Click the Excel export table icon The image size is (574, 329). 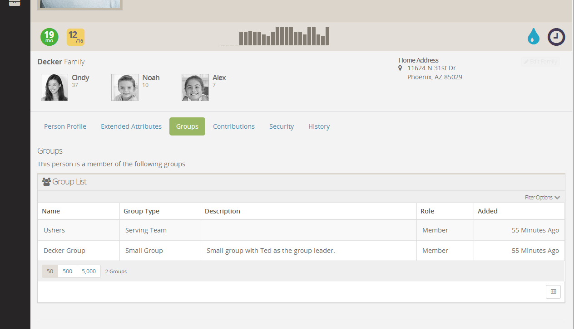click(x=553, y=292)
